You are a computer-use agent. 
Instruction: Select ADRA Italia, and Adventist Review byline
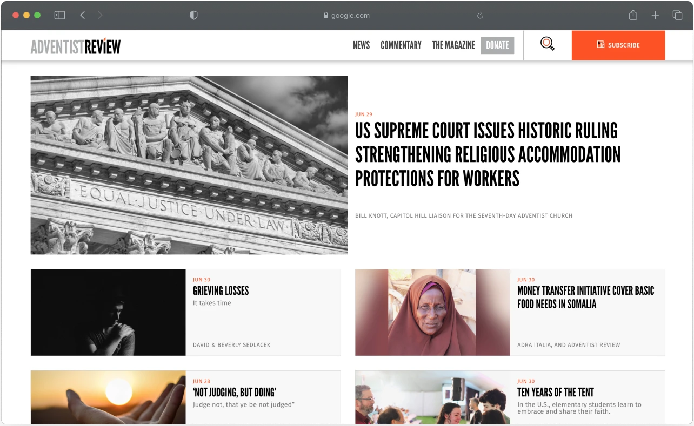click(569, 345)
